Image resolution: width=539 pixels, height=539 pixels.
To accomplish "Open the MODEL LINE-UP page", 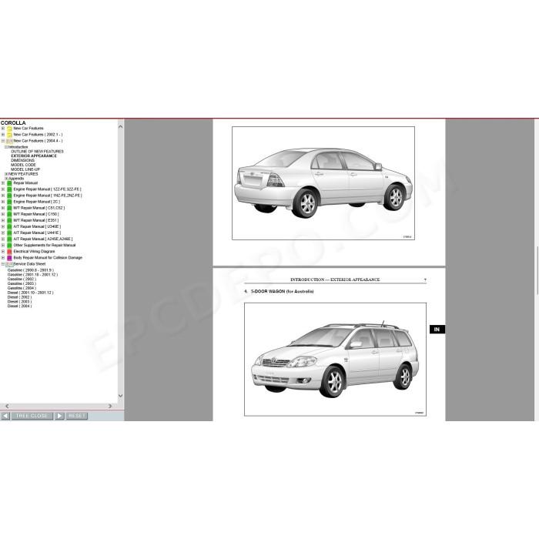I will pos(25,169).
